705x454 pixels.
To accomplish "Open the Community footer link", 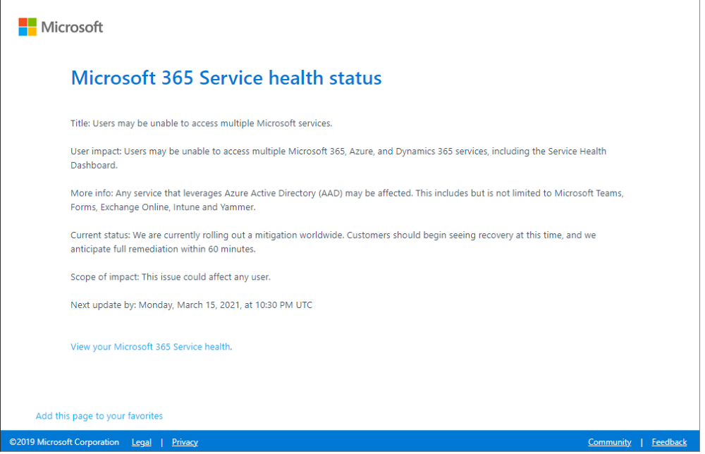I will point(610,442).
